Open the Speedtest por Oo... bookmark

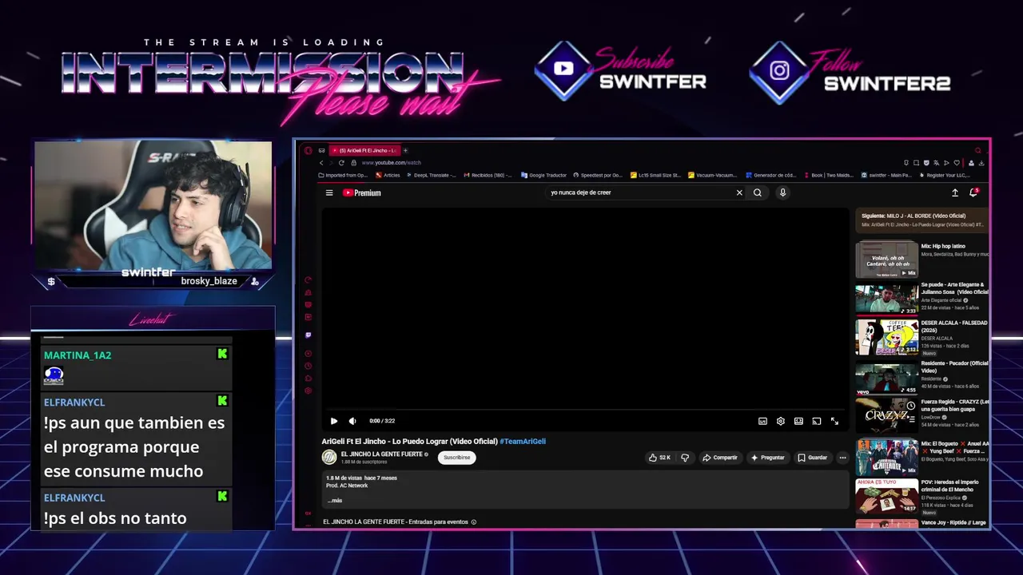click(x=597, y=175)
